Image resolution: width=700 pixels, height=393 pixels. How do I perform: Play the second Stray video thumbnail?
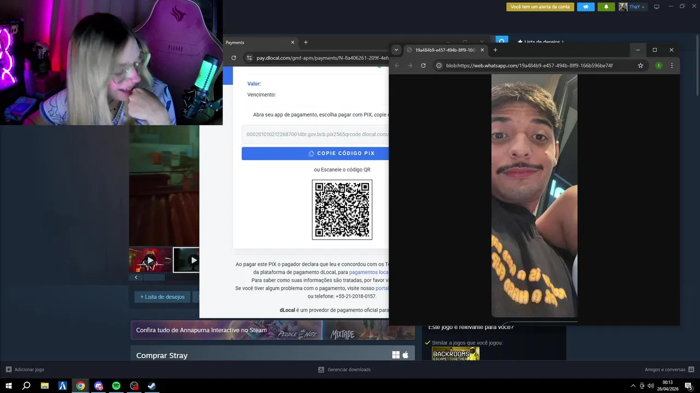point(186,260)
